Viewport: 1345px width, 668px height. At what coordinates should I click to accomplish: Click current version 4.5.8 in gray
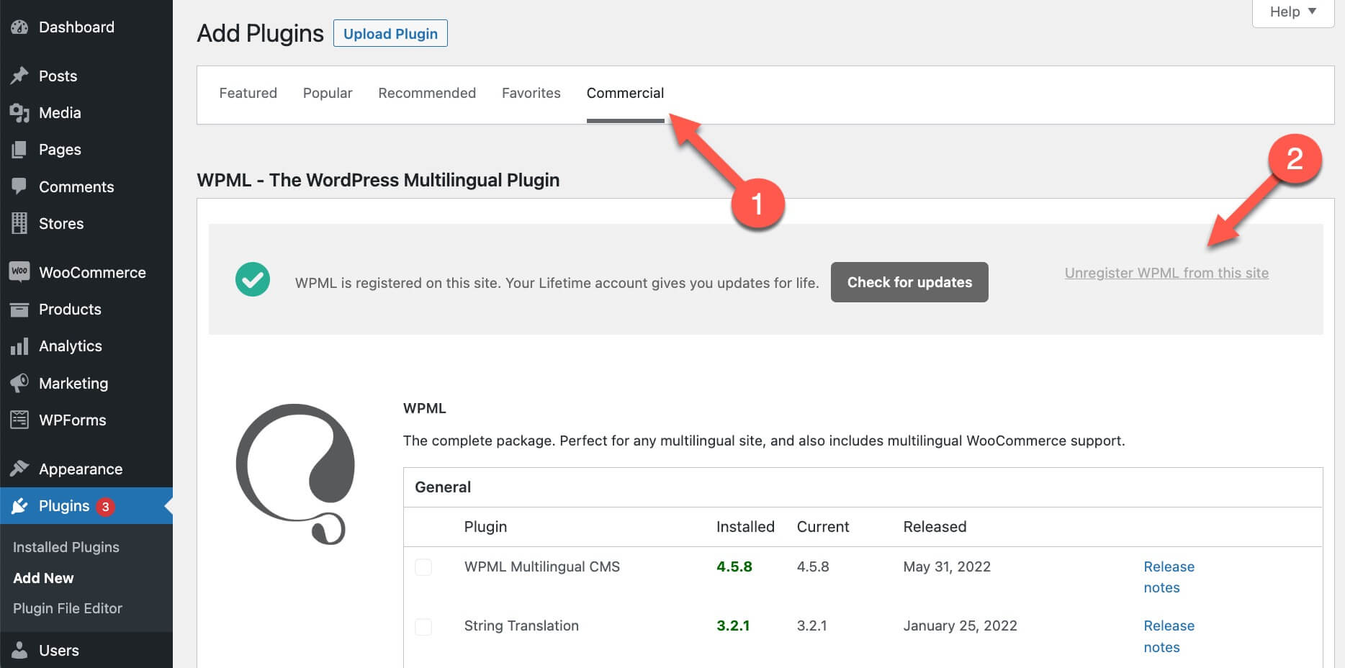click(x=813, y=567)
